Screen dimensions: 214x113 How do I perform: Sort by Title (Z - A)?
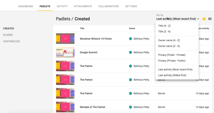point(164,31)
